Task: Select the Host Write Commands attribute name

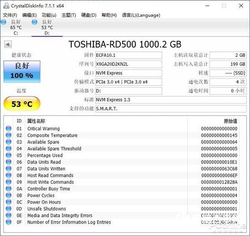Action: (50, 182)
